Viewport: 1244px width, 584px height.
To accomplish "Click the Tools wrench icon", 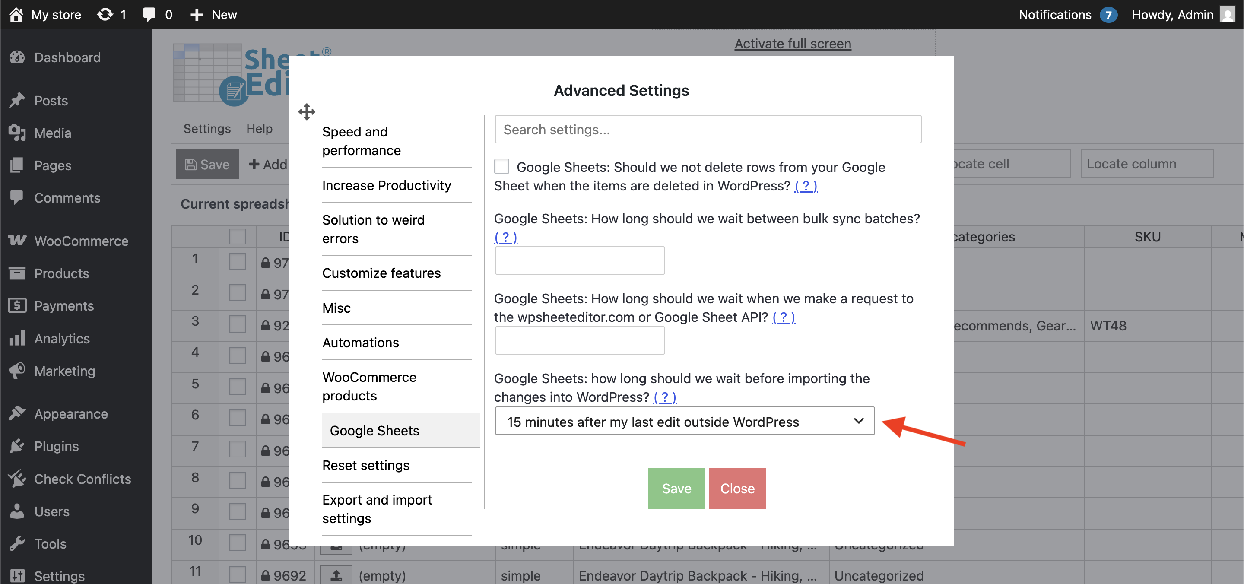I will click(17, 543).
